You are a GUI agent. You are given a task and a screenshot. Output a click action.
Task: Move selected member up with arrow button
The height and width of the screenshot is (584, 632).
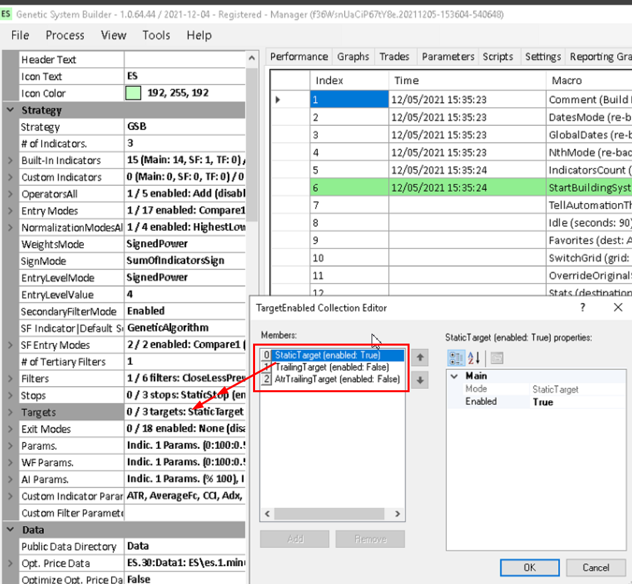(x=420, y=358)
